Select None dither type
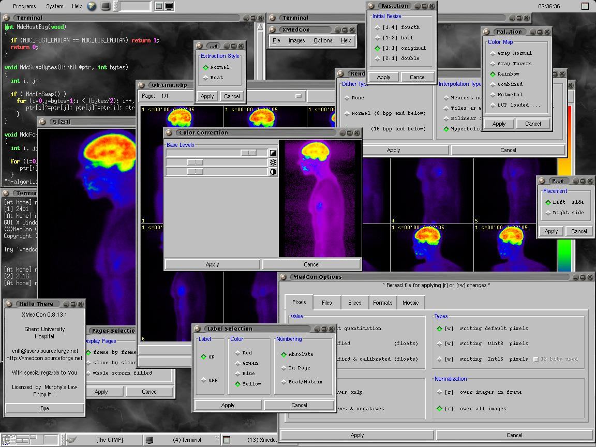The image size is (596, 447). tap(354, 98)
